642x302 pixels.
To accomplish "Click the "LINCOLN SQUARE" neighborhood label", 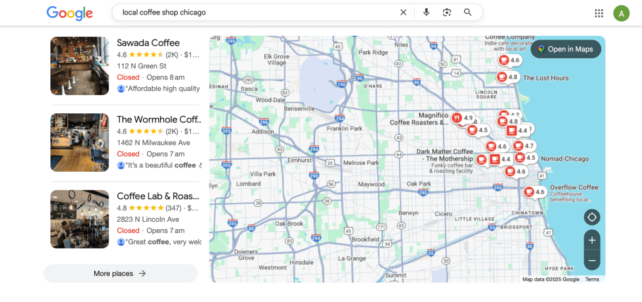I will pyautogui.click(x=486, y=95).
